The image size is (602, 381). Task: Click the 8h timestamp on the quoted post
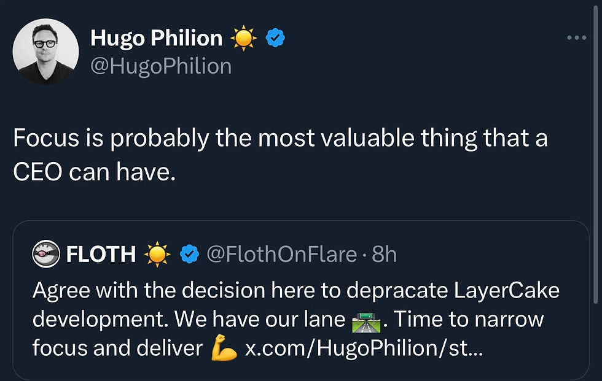click(x=384, y=254)
